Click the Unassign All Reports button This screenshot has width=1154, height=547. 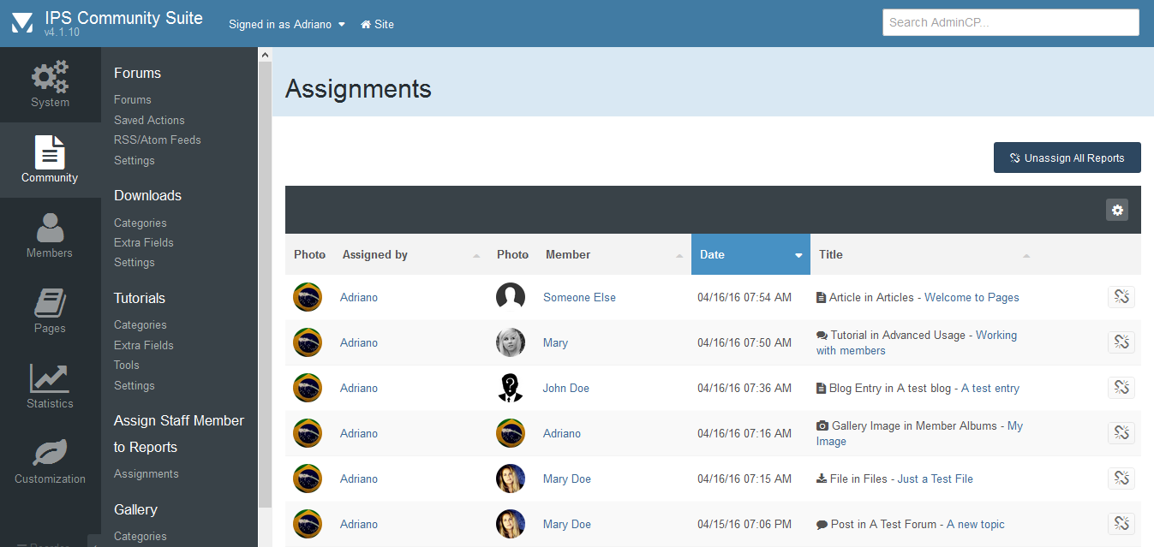(1067, 158)
